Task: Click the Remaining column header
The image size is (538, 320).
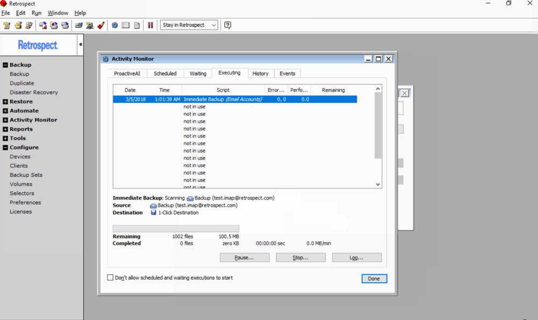Action: click(333, 90)
